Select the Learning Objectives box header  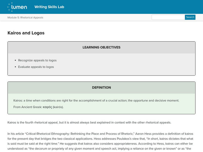pyautogui.click(x=101, y=47)
